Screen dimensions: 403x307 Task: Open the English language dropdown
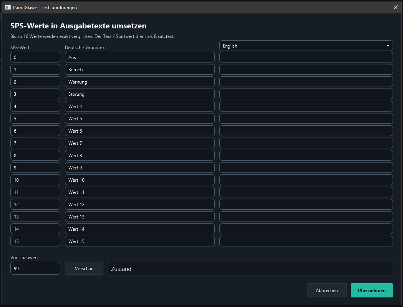click(x=306, y=46)
